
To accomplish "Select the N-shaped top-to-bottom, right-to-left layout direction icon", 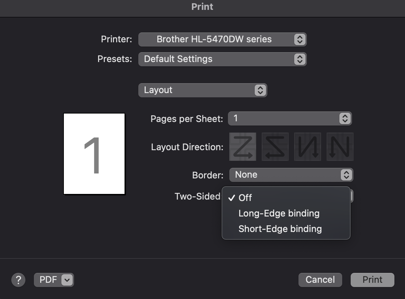I will (x=340, y=147).
